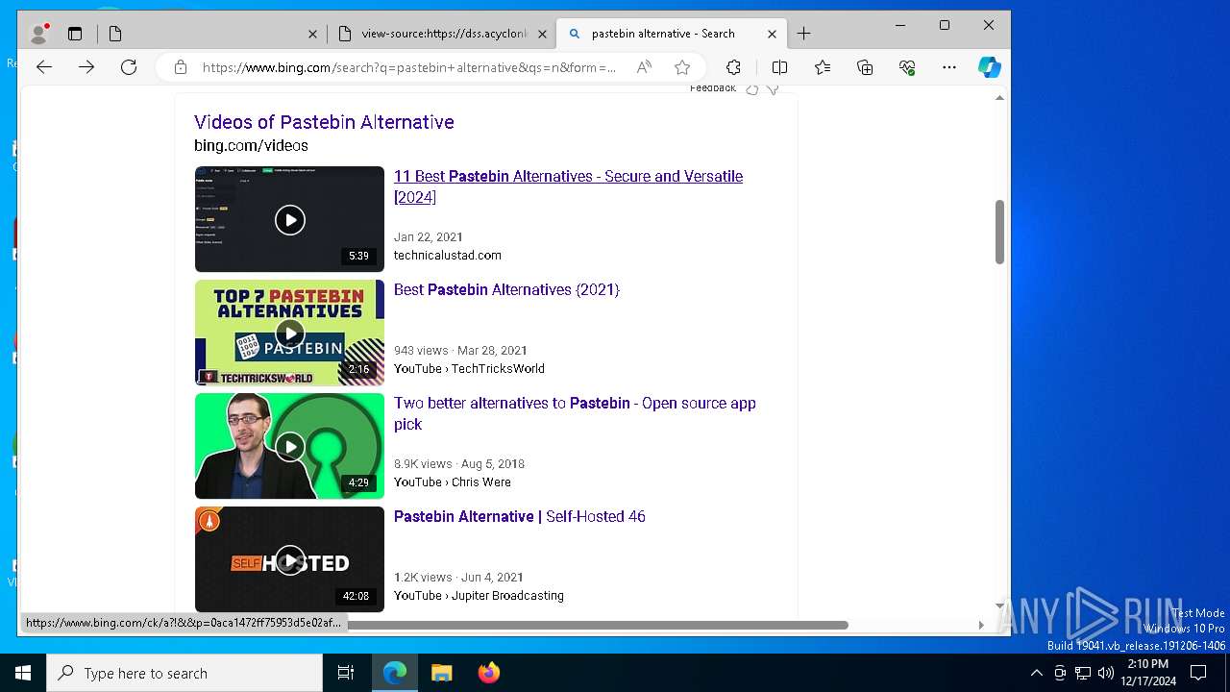This screenshot has width=1230, height=692.
Task: Open Browser essentials heart icon
Action: [x=907, y=67]
